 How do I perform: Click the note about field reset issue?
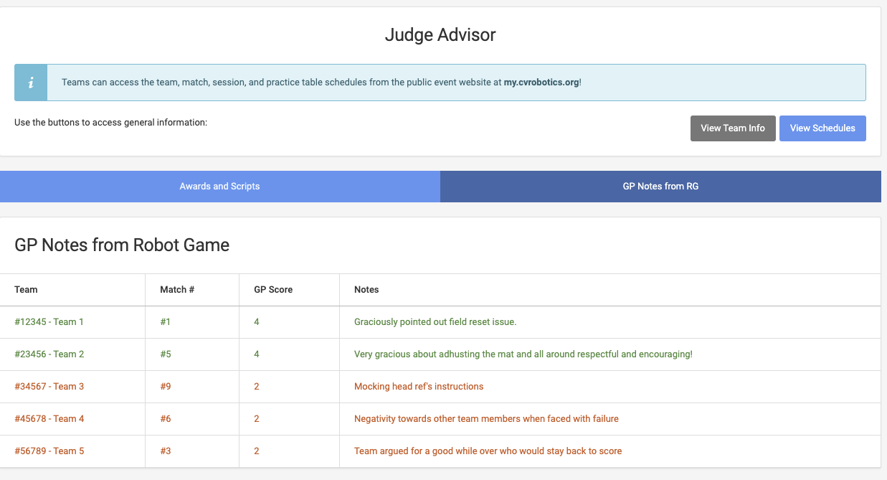[435, 322]
